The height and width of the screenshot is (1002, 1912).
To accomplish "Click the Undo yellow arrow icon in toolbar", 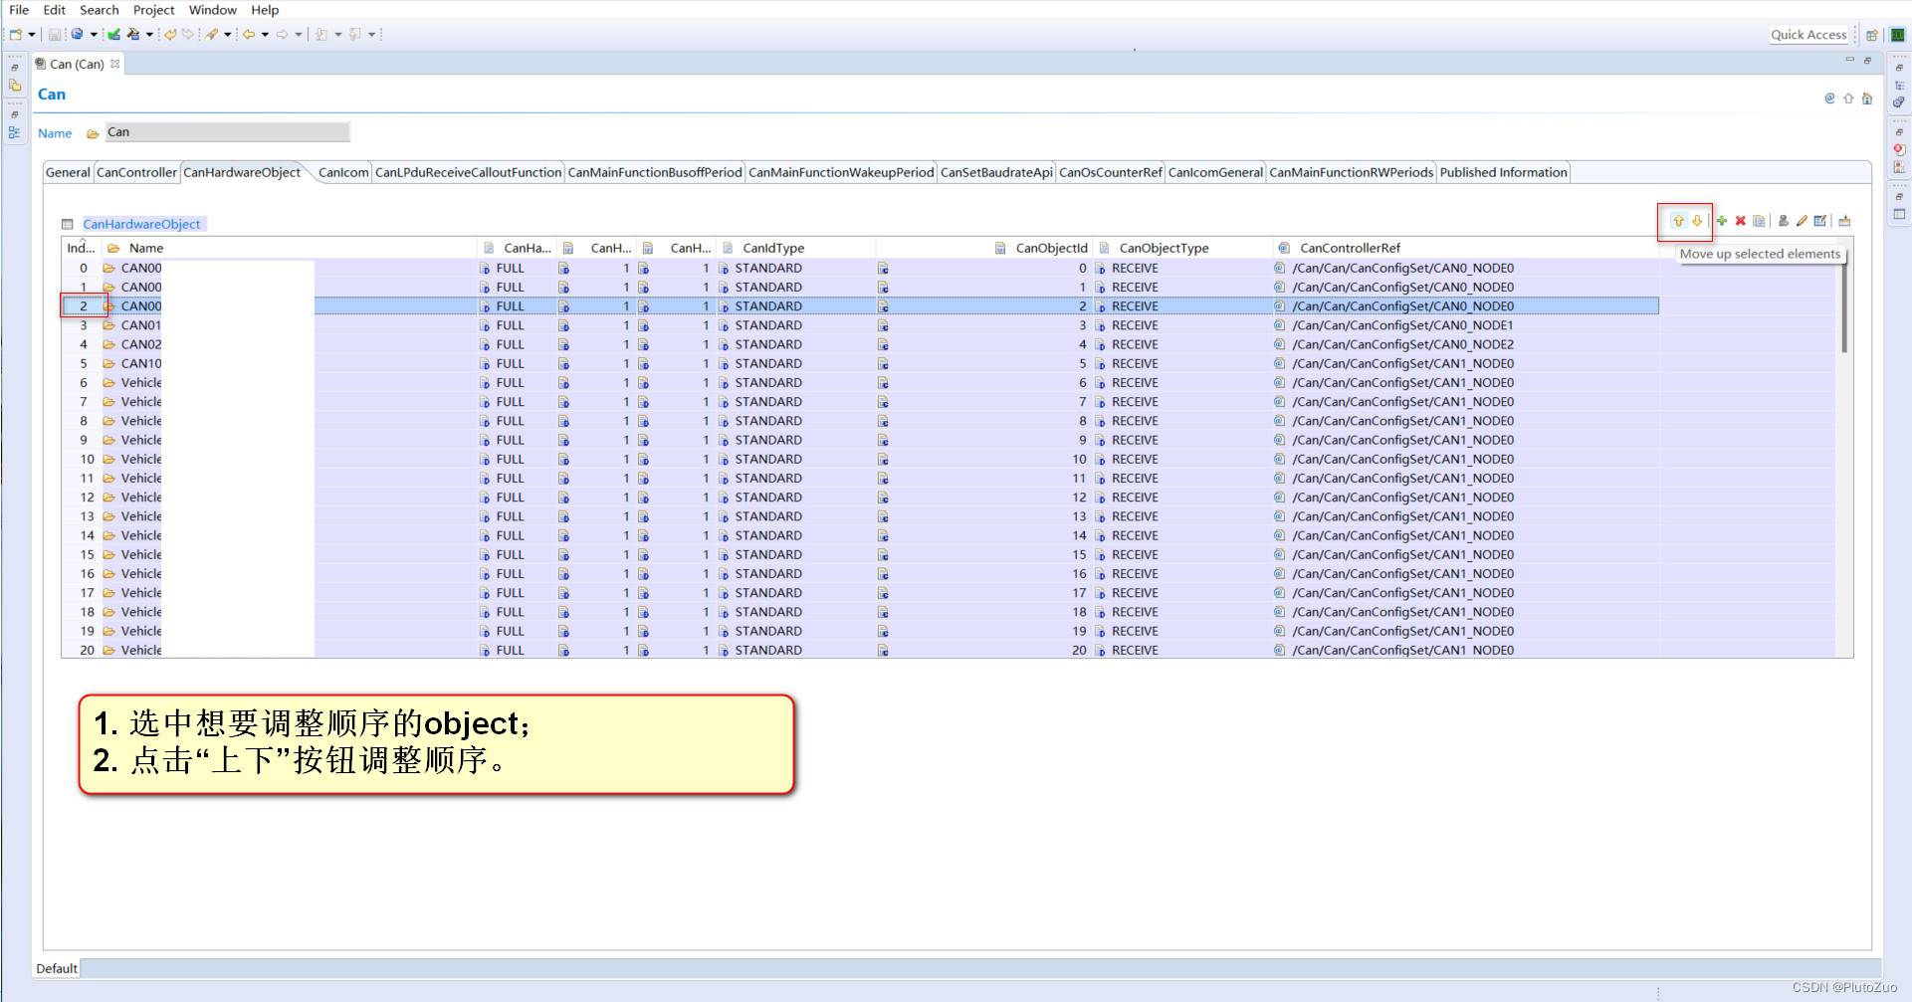I will [170, 34].
